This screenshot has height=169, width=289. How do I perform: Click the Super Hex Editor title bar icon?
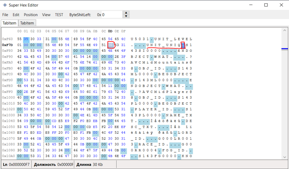(x=5, y=5)
